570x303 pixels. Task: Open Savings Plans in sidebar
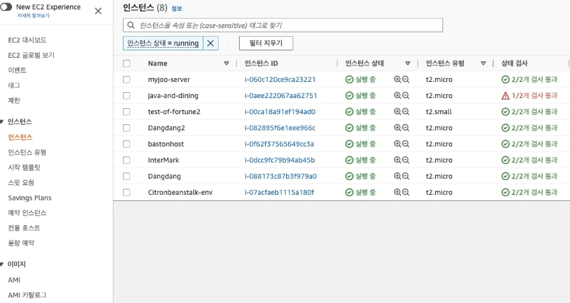pyautogui.click(x=30, y=198)
